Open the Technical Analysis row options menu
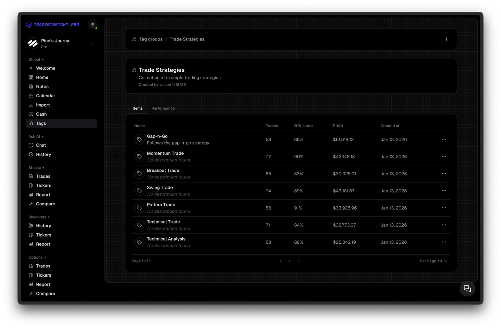501x328 pixels. click(x=444, y=242)
